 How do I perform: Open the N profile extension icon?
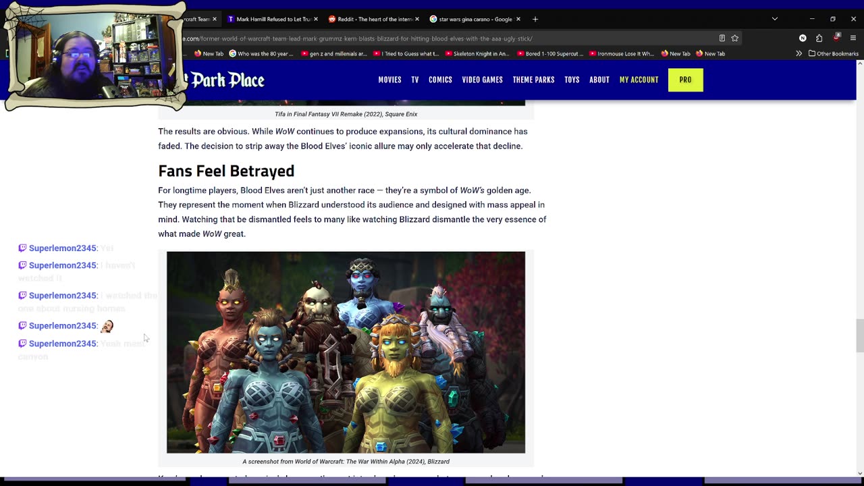803,38
